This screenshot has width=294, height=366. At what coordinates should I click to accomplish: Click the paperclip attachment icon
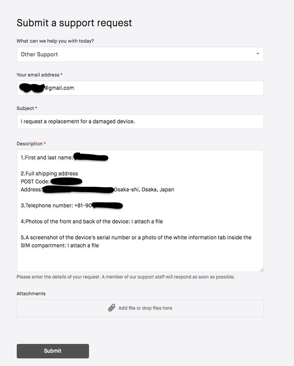tap(111, 308)
